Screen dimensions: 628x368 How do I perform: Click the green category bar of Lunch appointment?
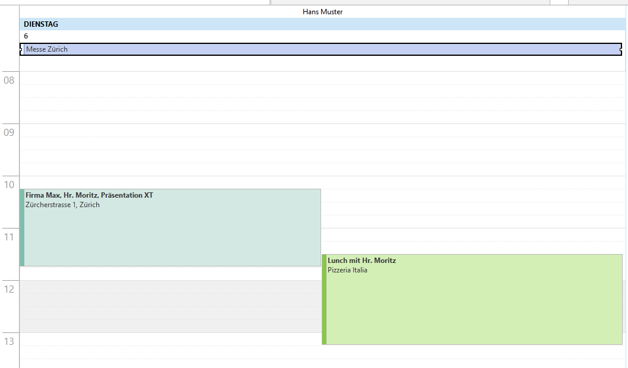click(x=324, y=297)
